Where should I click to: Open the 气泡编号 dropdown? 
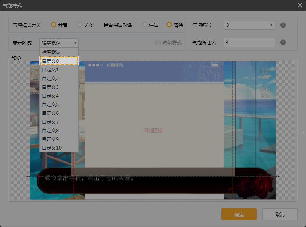pos(249,25)
